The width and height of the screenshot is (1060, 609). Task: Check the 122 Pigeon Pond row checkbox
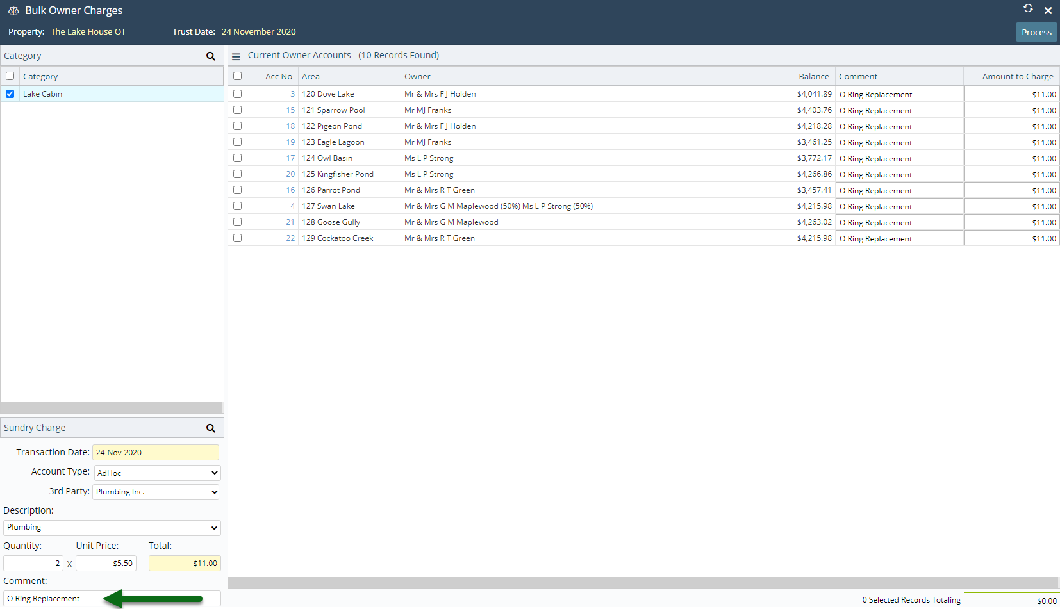237,126
